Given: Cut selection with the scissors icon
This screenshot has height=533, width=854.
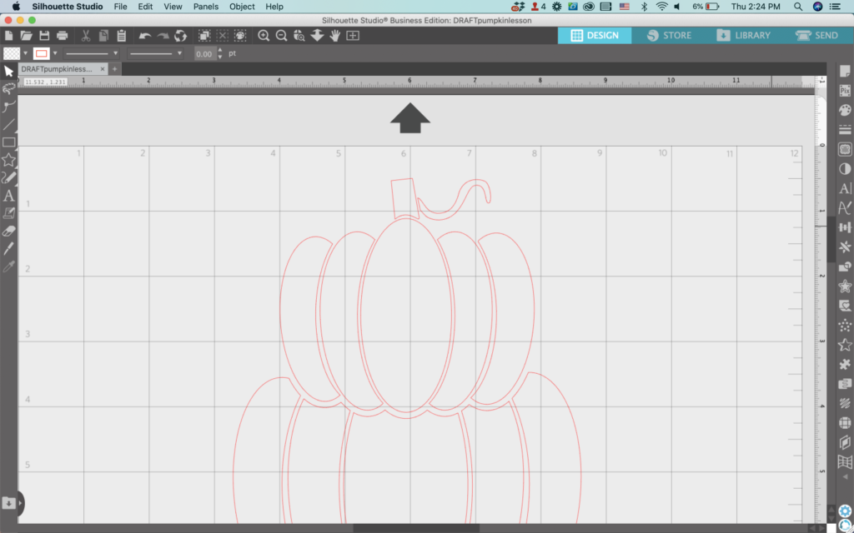Looking at the screenshot, I should 86,36.
